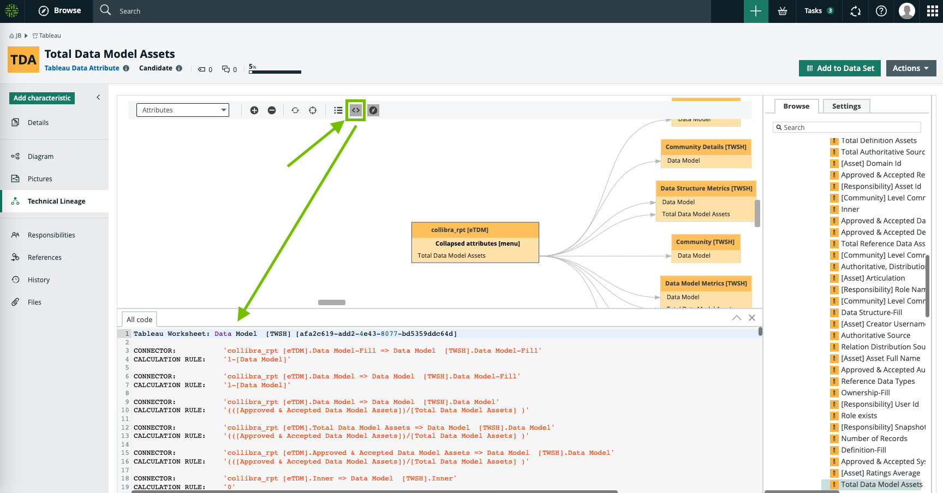The width and height of the screenshot is (943, 493).
Task: Click the help question mark icon
Action: pos(881,11)
